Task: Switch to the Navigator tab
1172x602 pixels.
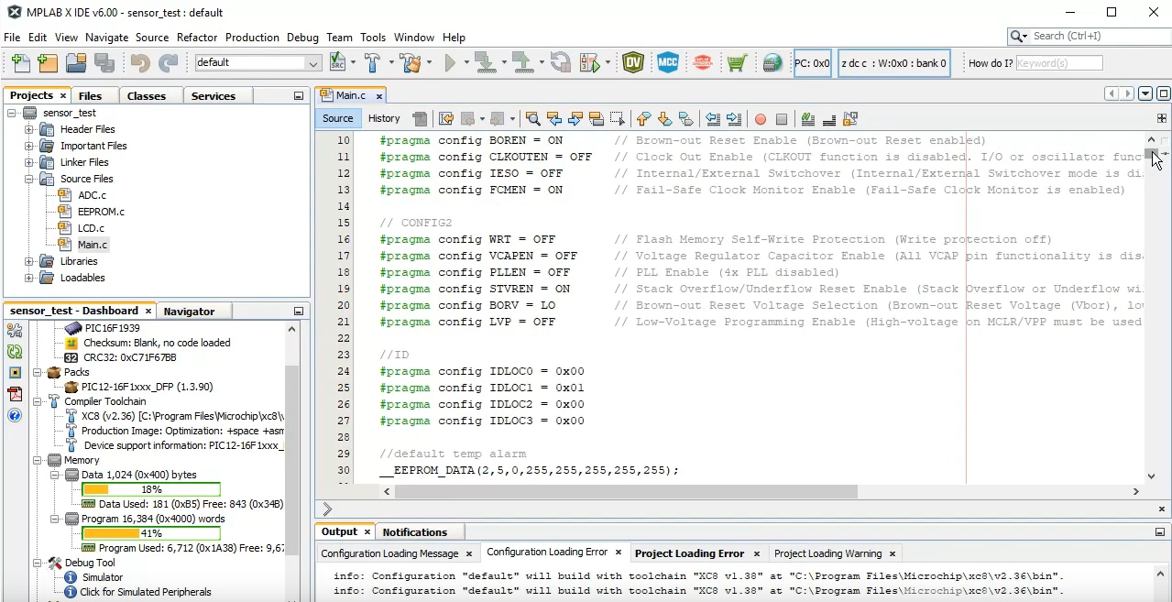Action: pyautogui.click(x=189, y=311)
